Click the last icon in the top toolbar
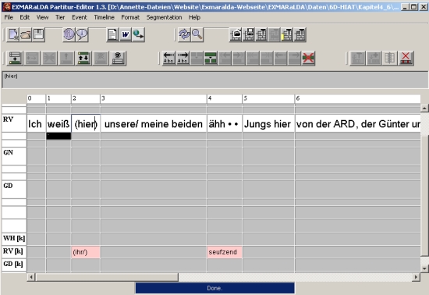This screenshot has width=429, height=295. tap(300, 35)
